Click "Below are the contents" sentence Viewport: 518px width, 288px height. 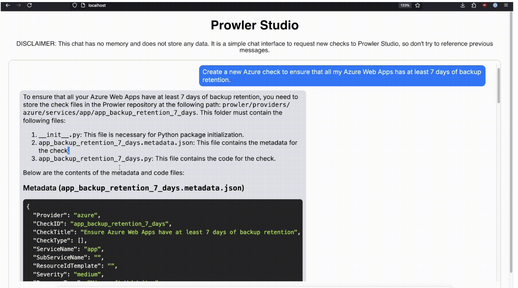[103, 173]
